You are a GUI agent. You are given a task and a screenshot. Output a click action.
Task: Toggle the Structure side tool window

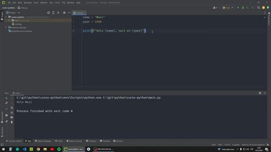pyautogui.click(x=2, y=132)
